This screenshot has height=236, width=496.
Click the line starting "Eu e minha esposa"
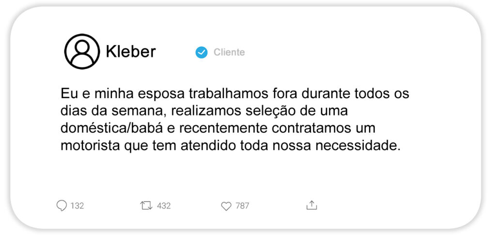click(x=235, y=94)
